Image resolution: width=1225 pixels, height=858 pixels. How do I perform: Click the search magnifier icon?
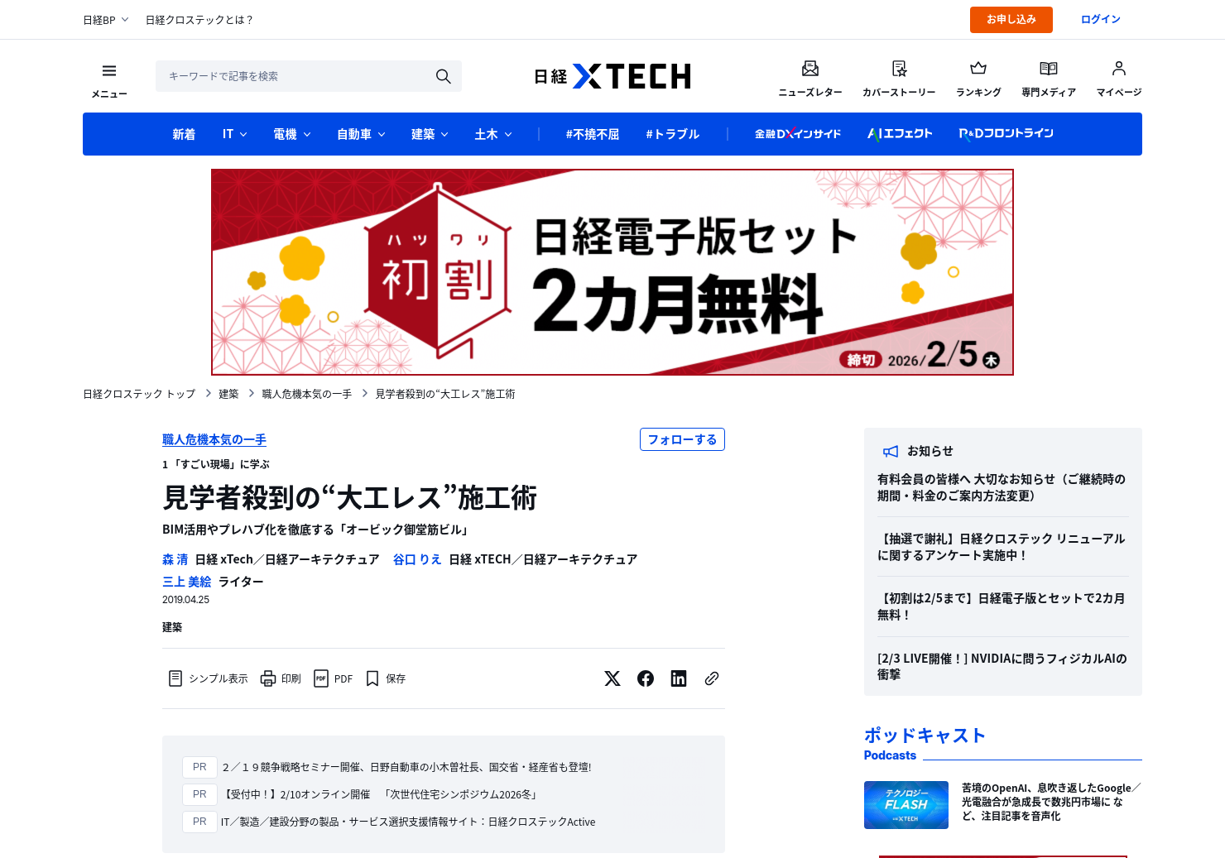[x=444, y=76]
